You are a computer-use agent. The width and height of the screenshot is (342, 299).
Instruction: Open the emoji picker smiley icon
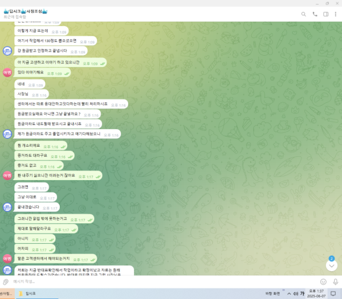coord(323,282)
